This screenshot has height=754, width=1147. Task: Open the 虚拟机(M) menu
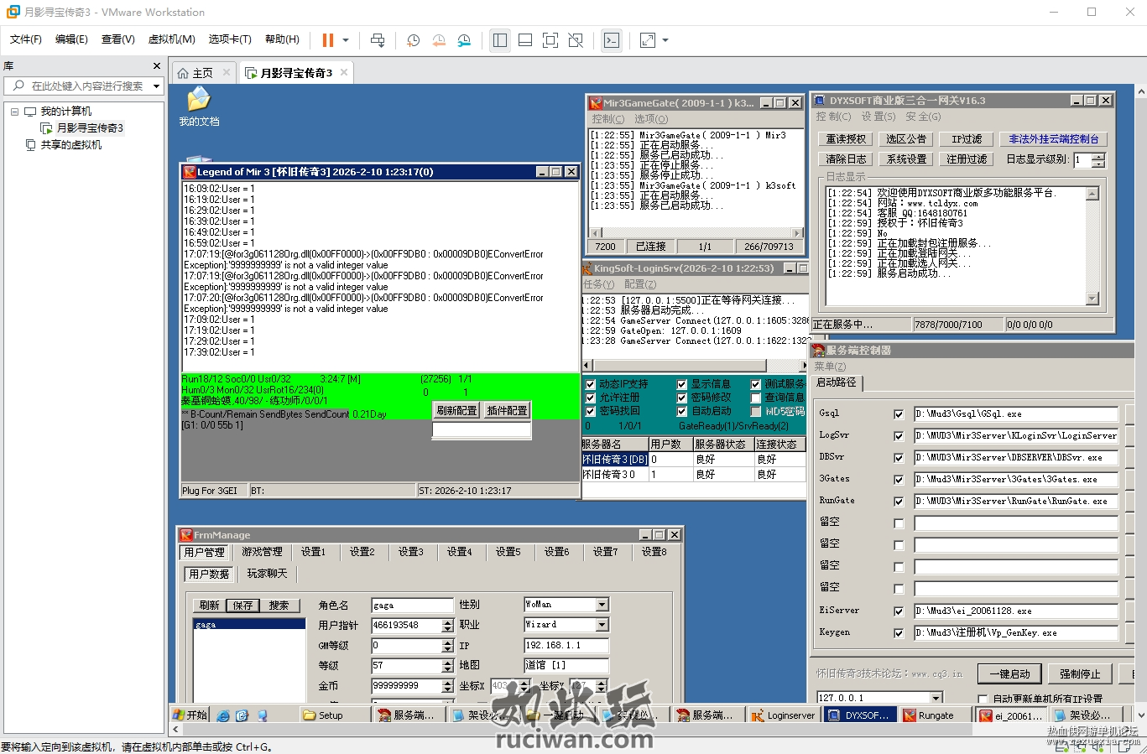click(x=171, y=39)
